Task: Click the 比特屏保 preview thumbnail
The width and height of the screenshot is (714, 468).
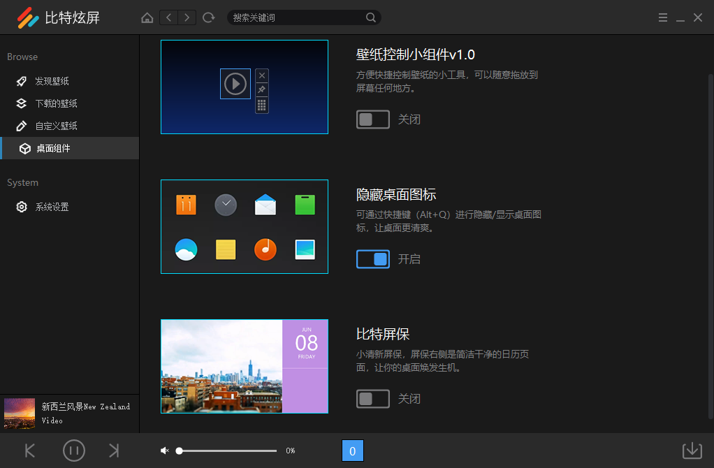Action: pyautogui.click(x=245, y=367)
